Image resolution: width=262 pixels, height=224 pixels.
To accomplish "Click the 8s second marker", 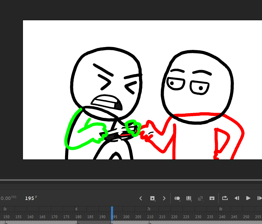I will [x=221, y=209].
